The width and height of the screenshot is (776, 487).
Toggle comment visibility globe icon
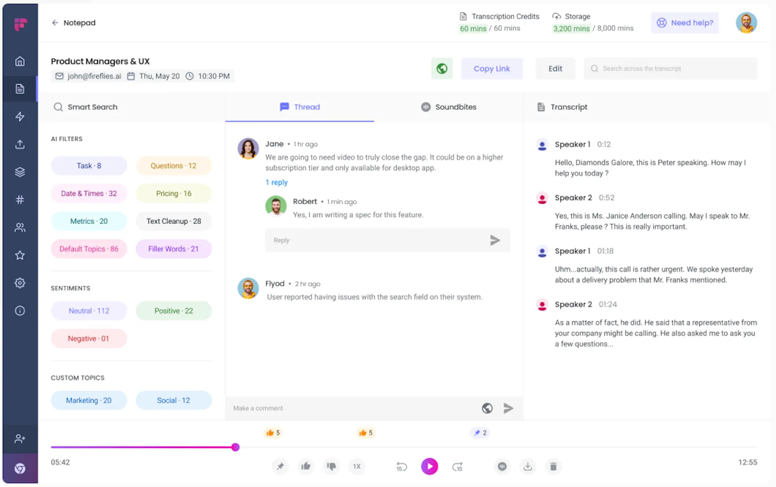coord(487,408)
